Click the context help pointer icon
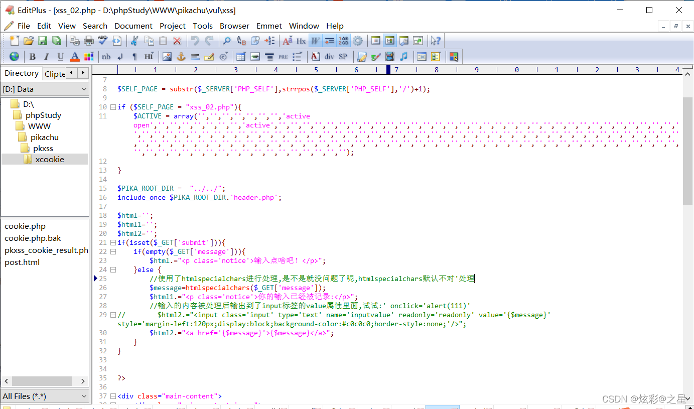 (436, 41)
